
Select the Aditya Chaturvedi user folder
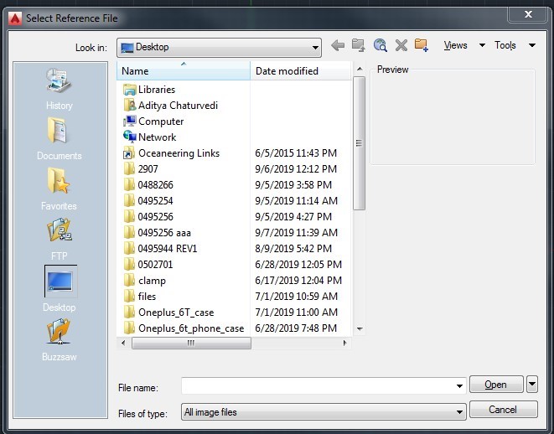170,106
